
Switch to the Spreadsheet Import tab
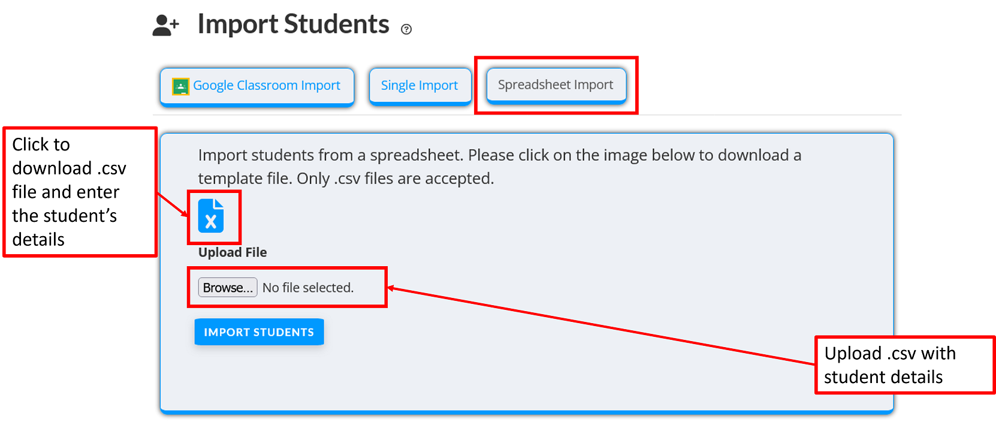(555, 85)
